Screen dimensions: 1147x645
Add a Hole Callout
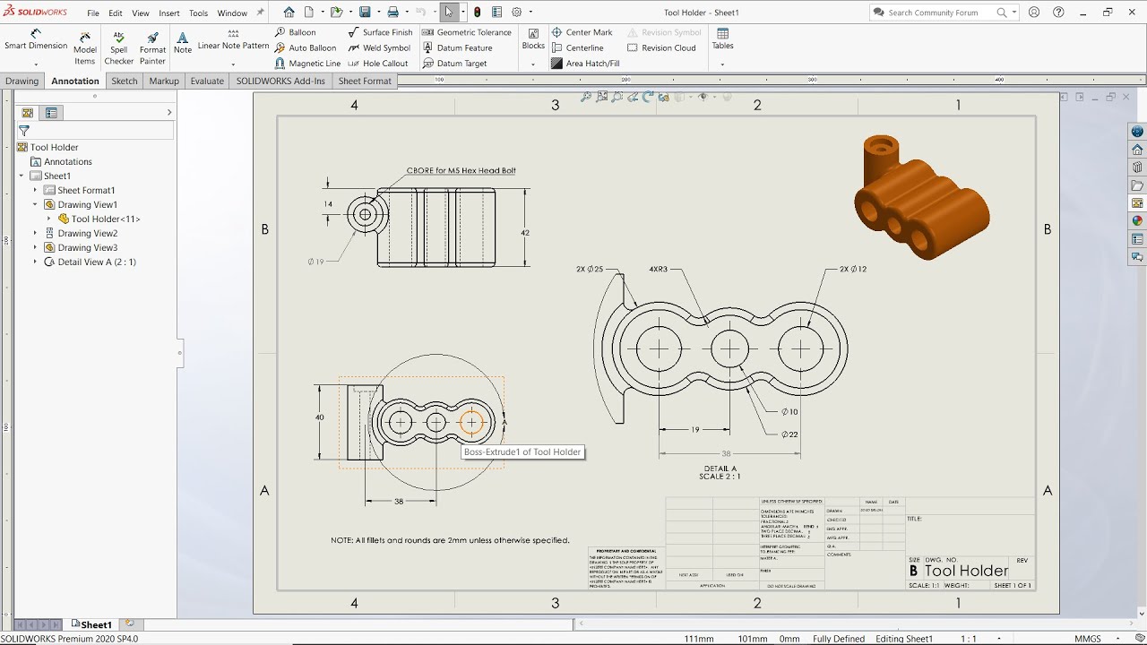[377, 64]
